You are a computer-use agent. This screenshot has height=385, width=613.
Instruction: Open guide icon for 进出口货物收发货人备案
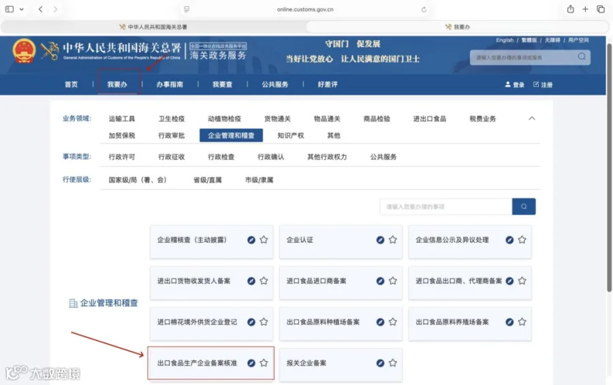pos(251,281)
